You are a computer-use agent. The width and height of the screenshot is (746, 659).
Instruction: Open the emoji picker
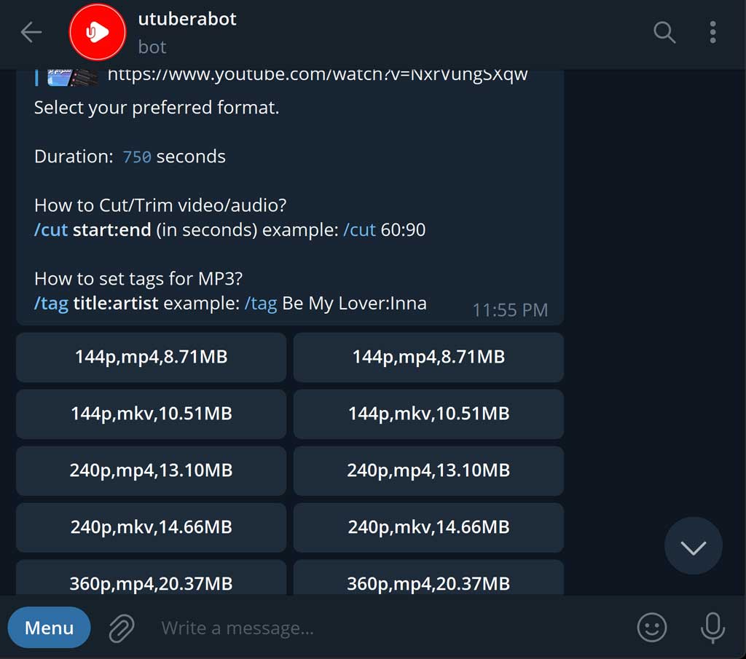651,628
